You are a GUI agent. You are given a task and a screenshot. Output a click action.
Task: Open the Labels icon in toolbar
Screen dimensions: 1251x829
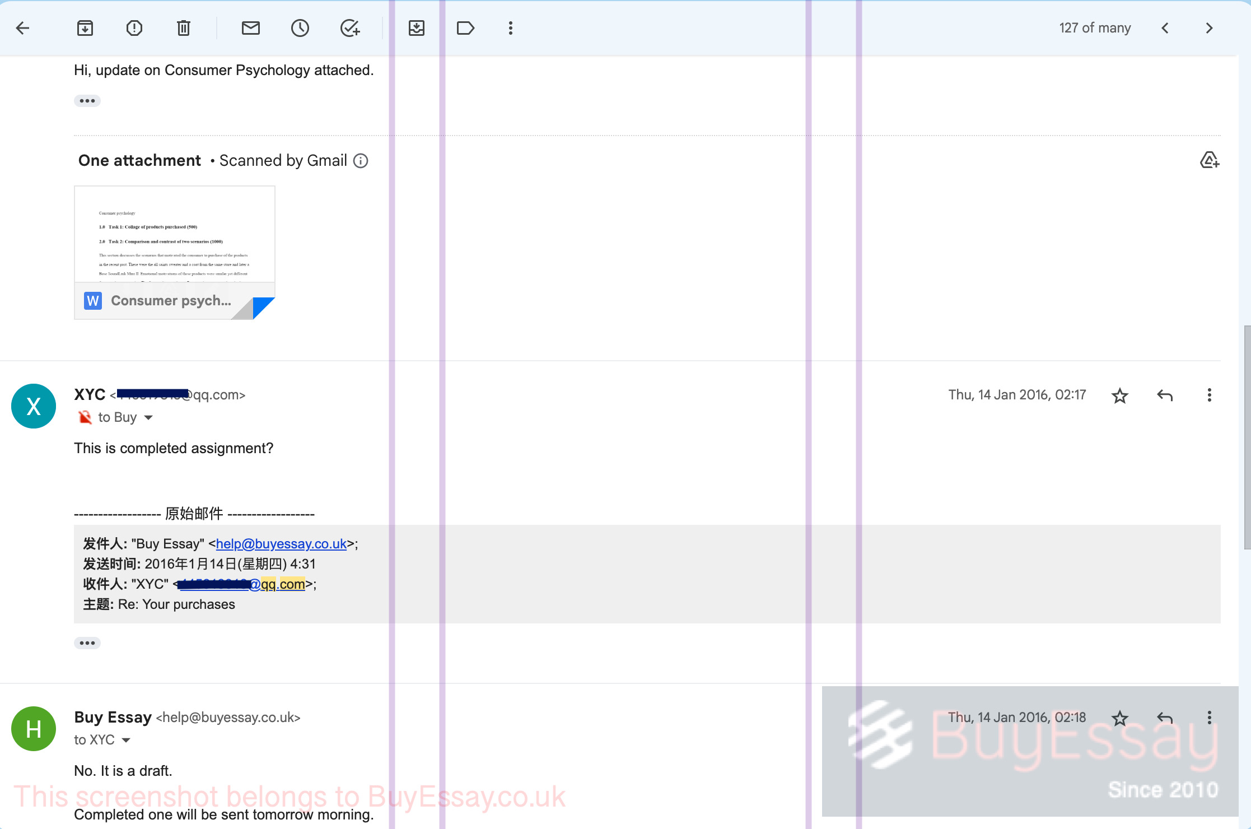[x=466, y=28]
